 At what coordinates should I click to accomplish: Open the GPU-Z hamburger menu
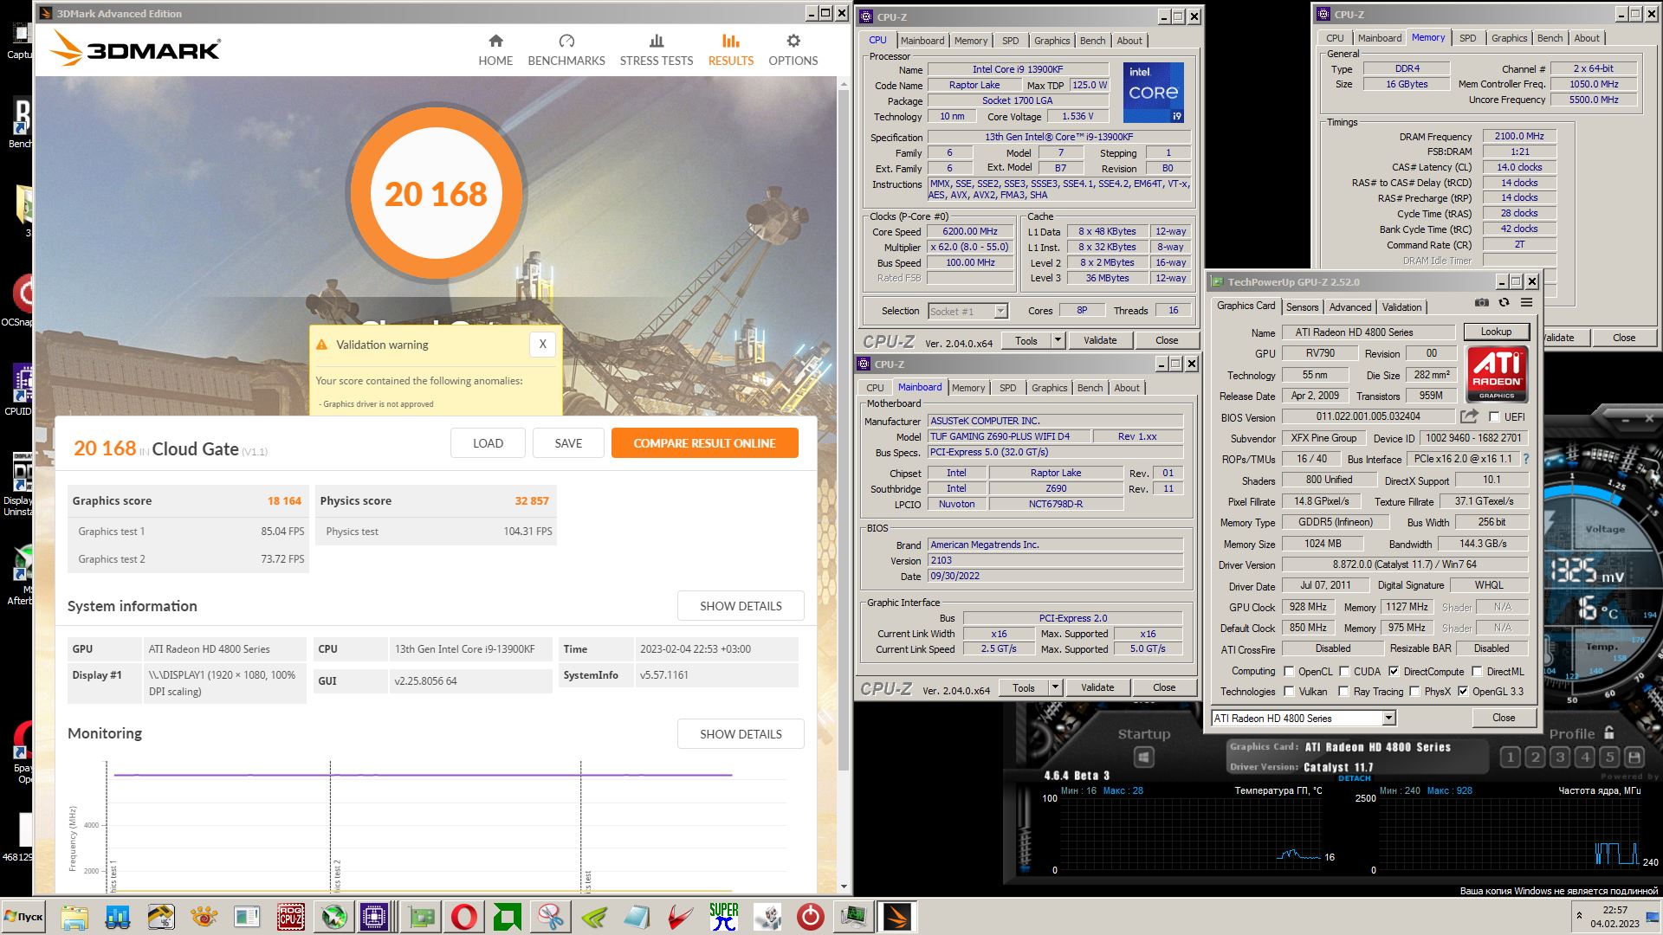1526,302
